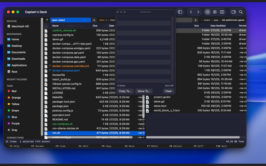Click Copy To... in Dropstack
The height and width of the screenshot is (166, 266).
tap(125, 91)
